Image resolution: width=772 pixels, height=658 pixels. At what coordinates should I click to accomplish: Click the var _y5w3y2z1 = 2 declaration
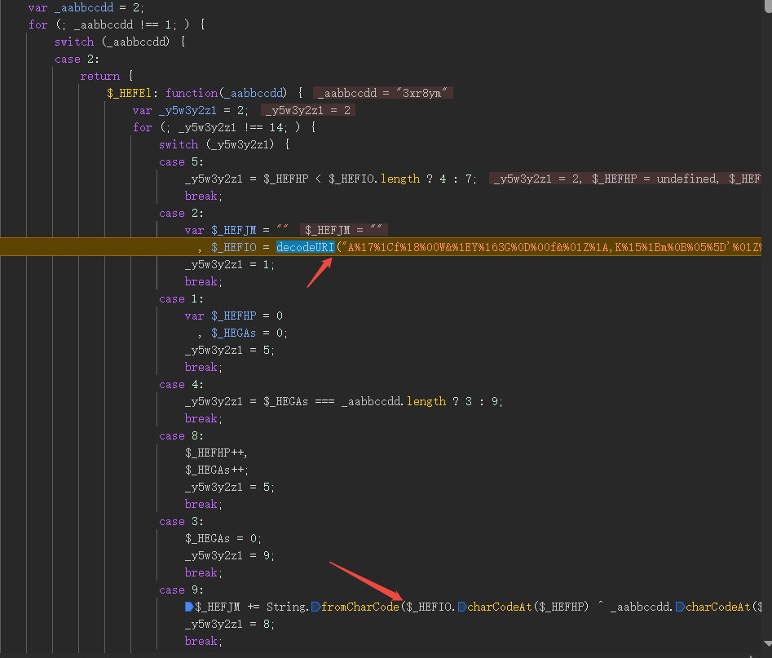click(191, 110)
